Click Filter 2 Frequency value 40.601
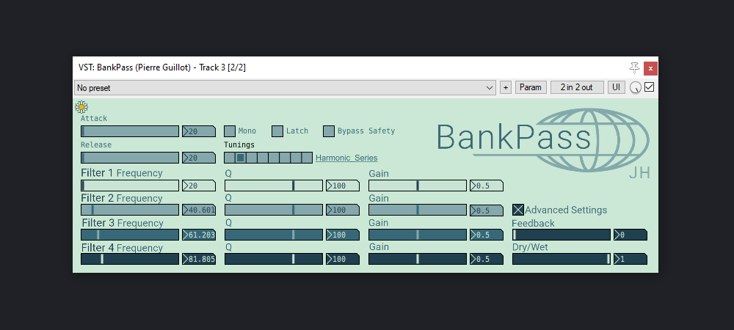 pyautogui.click(x=199, y=210)
